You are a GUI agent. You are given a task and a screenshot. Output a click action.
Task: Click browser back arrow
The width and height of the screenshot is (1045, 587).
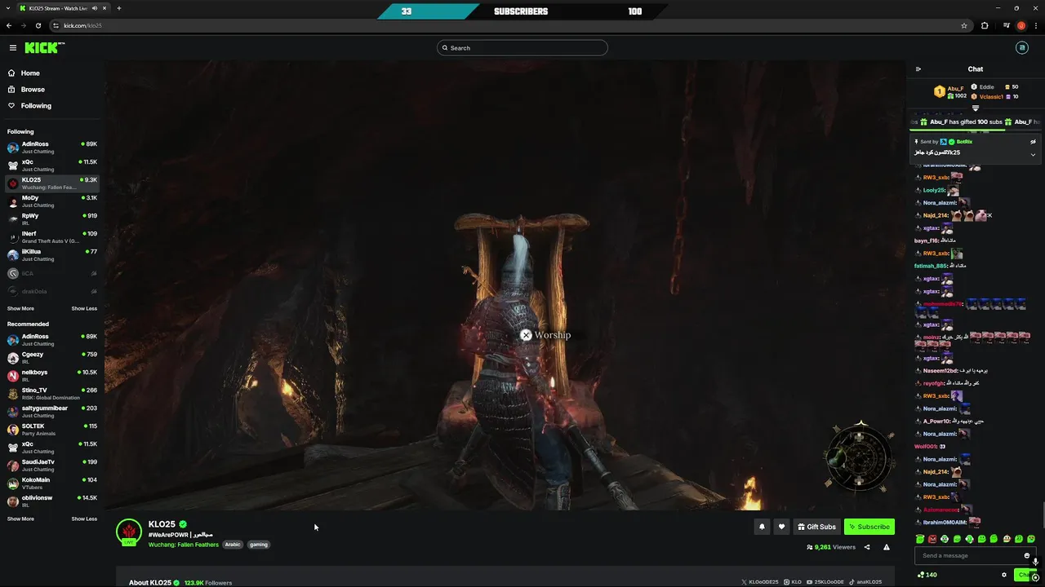(9, 25)
